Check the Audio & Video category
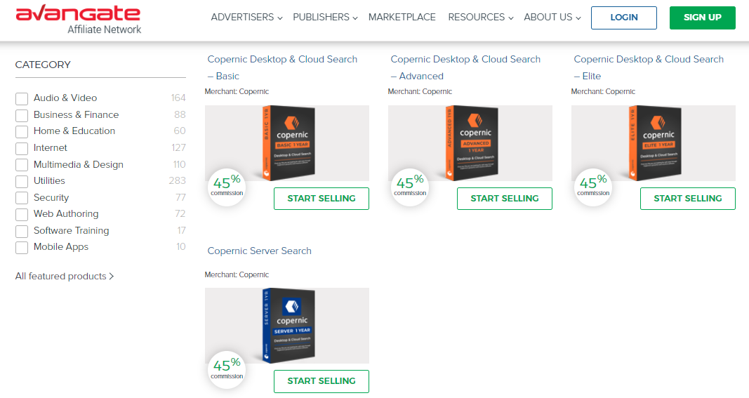Image resolution: width=749 pixels, height=398 pixels. pyautogui.click(x=22, y=99)
